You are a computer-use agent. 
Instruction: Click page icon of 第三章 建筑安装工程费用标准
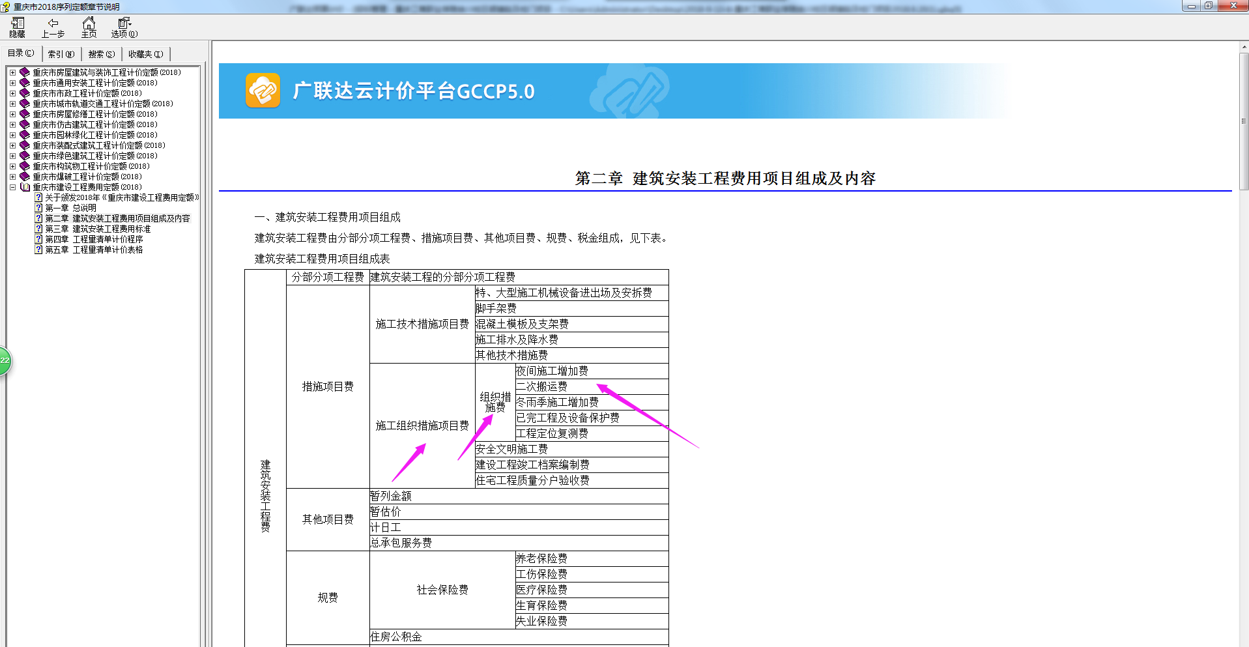[x=38, y=229]
